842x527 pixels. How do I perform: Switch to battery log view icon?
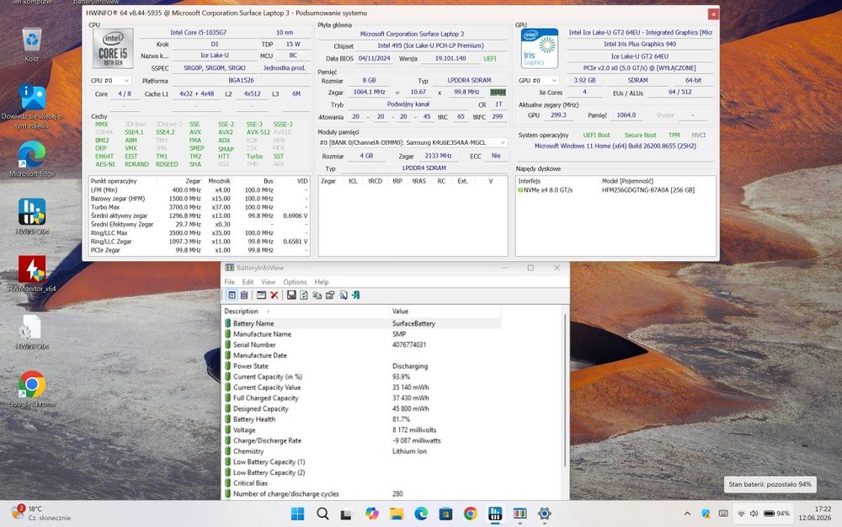244,295
